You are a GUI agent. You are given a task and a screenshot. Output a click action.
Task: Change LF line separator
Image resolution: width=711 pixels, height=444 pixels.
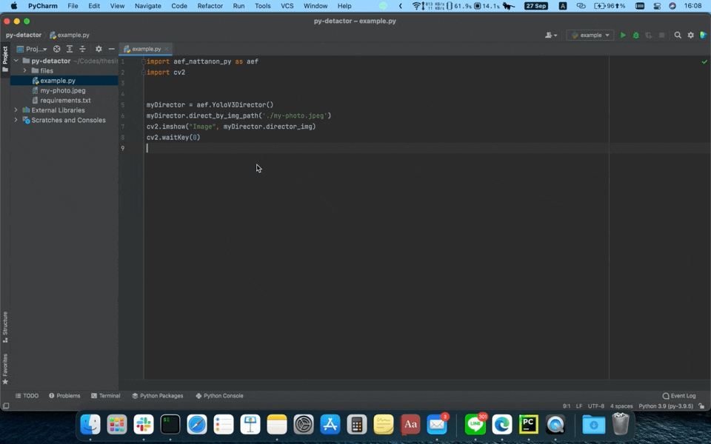pyautogui.click(x=579, y=406)
